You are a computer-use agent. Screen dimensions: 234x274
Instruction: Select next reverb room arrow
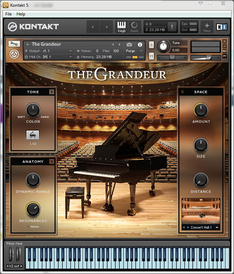188,227
